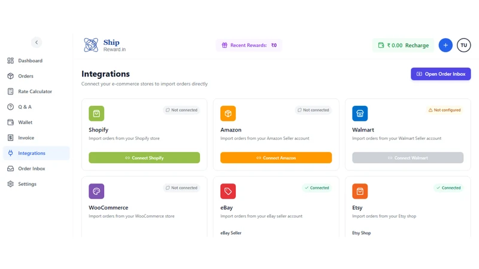
Task: Click the blue plus button
Action: (x=445, y=45)
